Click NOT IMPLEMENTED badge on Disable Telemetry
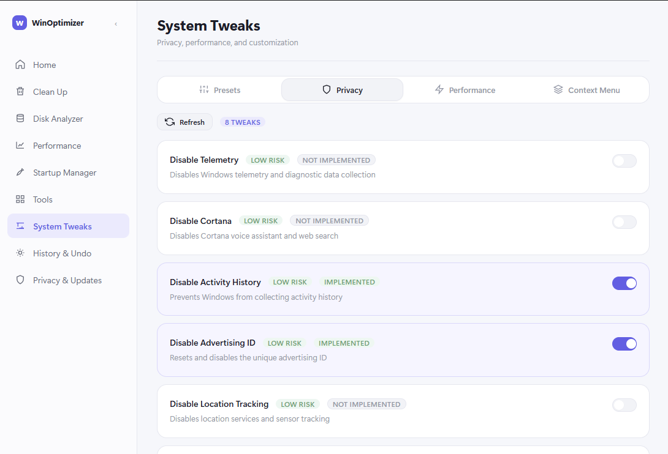The image size is (668, 454). pyautogui.click(x=336, y=160)
